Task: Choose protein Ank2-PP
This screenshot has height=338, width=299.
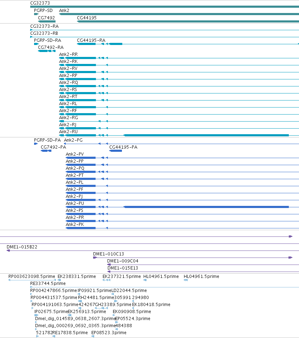Action: (74, 161)
